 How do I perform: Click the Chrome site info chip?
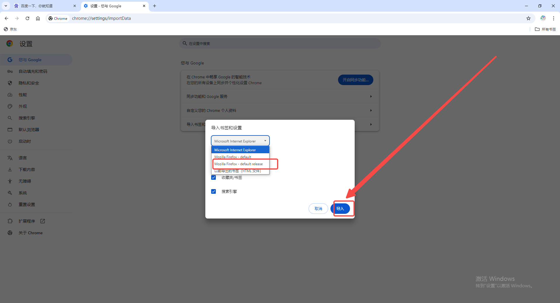click(x=58, y=18)
